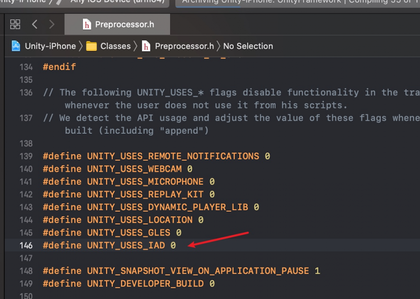Image resolution: width=420 pixels, height=299 pixels.
Task: Click the breadcrumb header icon beside Preprocessor.h
Action: coord(146,46)
